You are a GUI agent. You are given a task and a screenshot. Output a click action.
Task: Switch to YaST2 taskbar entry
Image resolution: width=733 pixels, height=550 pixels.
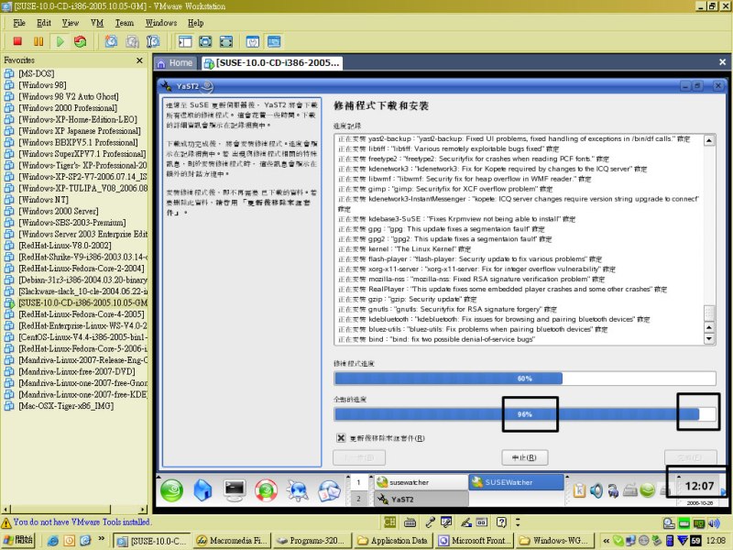(421, 499)
